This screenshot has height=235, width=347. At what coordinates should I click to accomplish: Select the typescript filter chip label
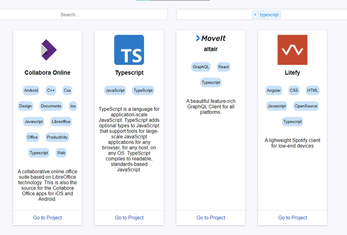[x=269, y=15]
